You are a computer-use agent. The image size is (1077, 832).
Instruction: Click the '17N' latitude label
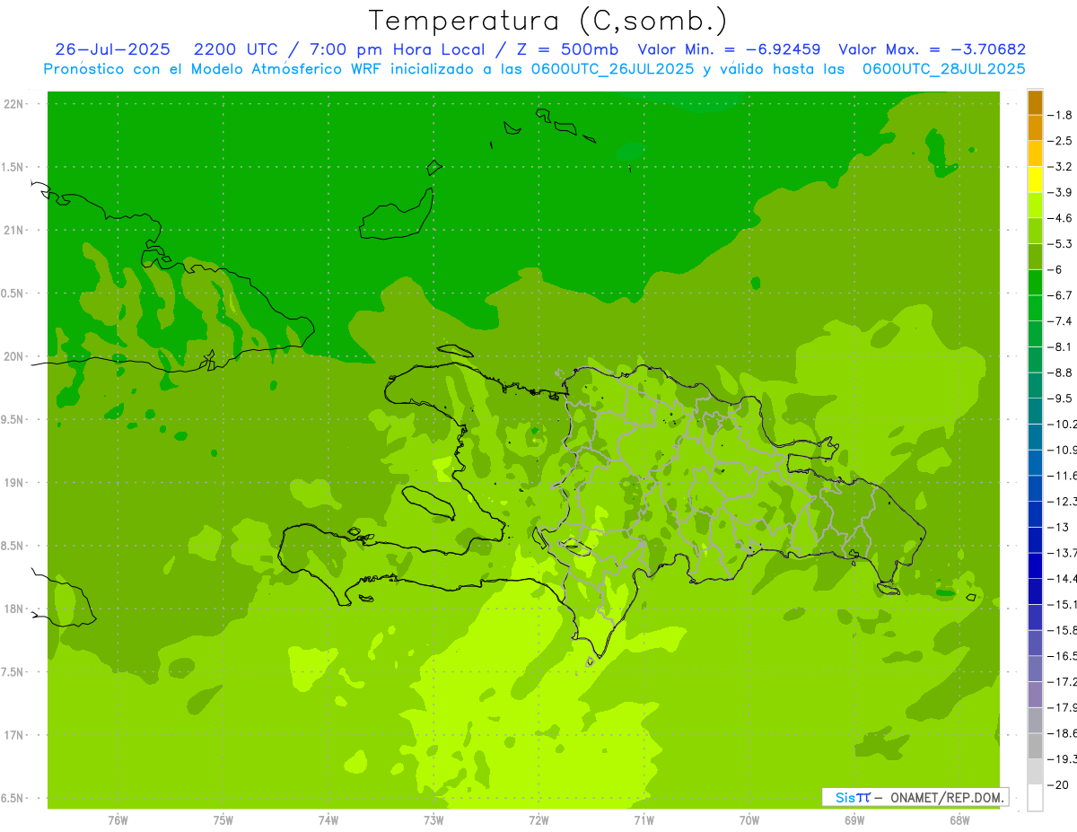coord(15,736)
